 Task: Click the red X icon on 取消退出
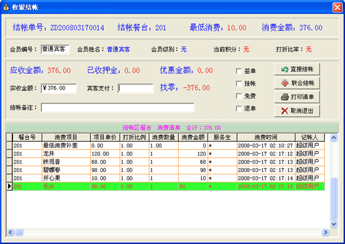(x=285, y=110)
